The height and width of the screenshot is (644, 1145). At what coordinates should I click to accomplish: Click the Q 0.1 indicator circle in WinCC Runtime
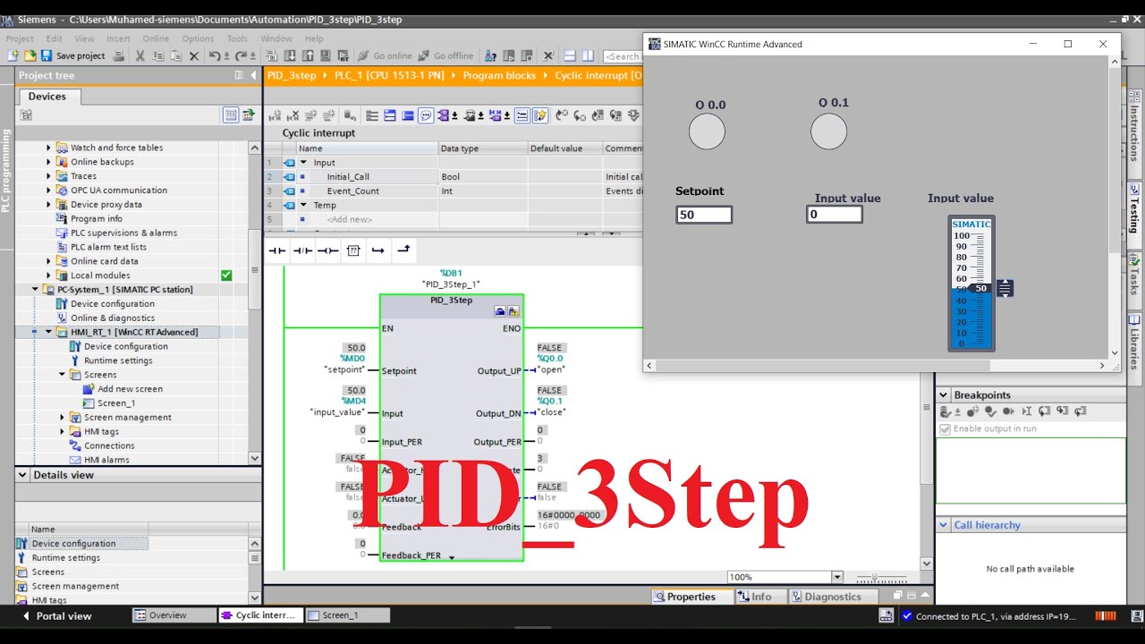point(828,131)
